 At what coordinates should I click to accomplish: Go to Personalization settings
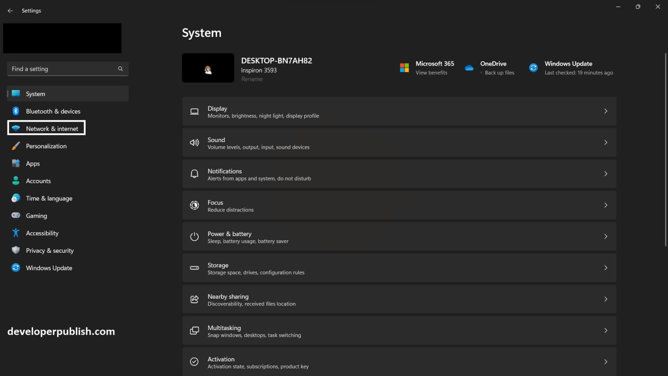point(68,146)
